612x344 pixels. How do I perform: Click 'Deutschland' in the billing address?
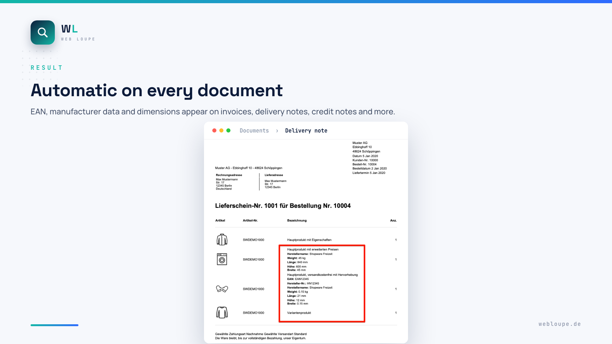224,189
